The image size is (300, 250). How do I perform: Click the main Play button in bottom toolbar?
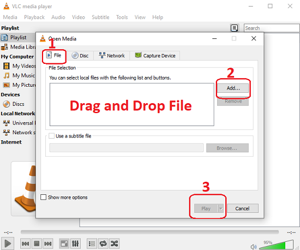pos(8,243)
